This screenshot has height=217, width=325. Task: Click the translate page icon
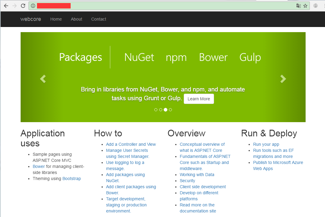298,6
